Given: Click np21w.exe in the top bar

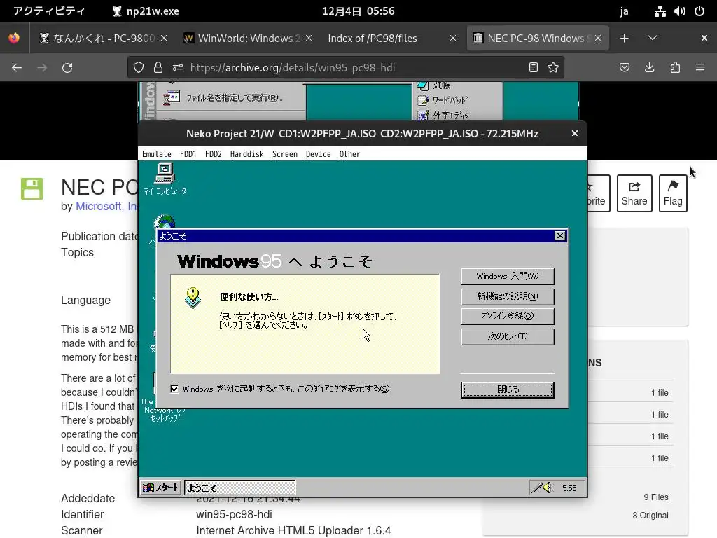Looking at the screenshot, I should pyautogui.click(x=146, y=11).
